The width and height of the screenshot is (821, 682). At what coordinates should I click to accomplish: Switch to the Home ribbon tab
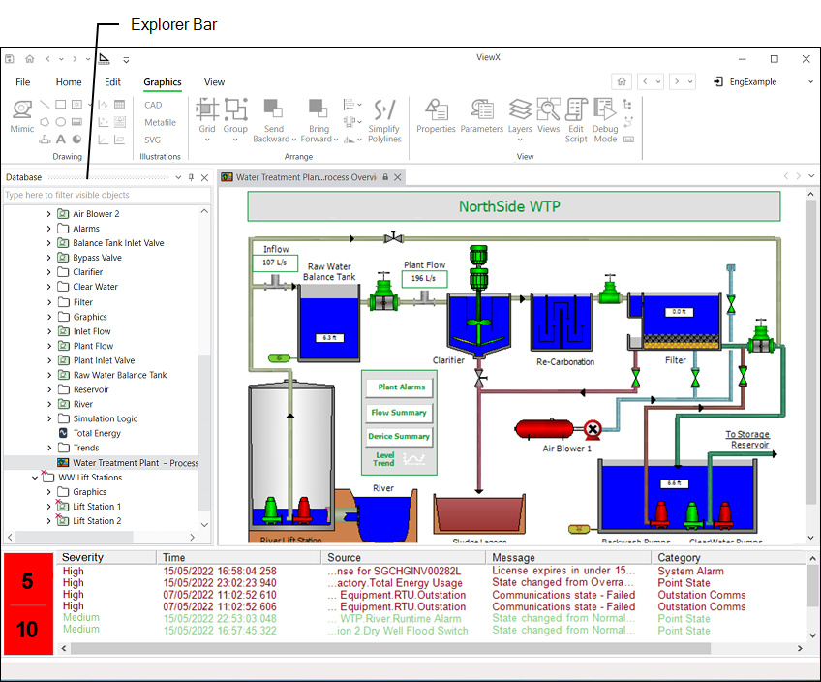click(69, 82)
